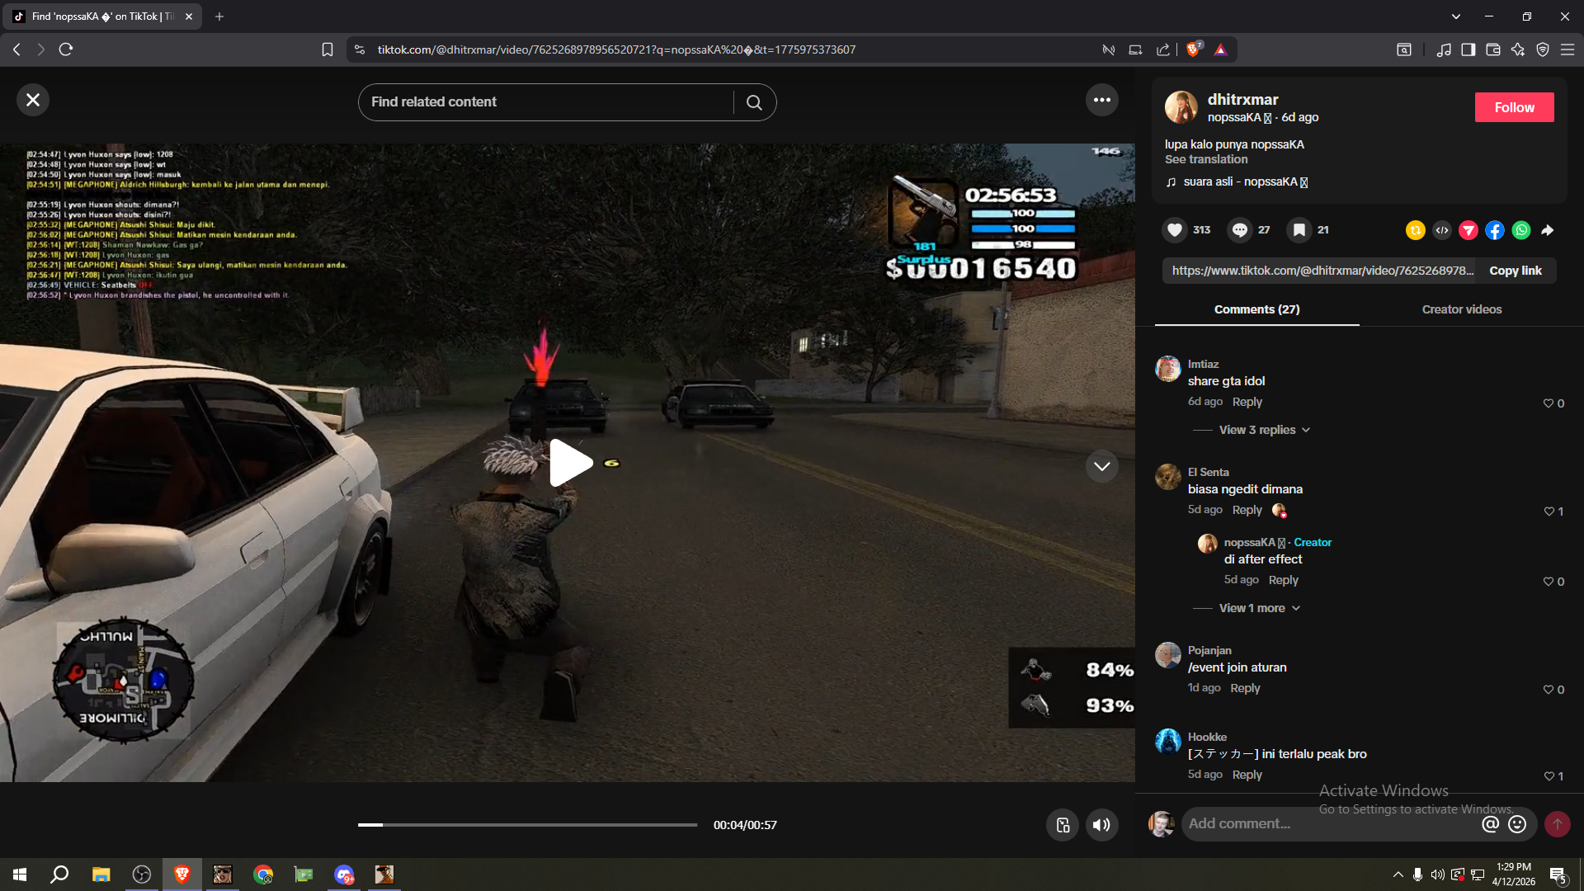Open the embed code icon
The image size is (1584, 891).
(x=1442, y=230)
